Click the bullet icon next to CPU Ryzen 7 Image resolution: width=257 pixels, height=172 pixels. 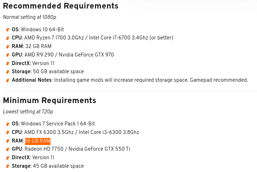[x=7, y=38]
